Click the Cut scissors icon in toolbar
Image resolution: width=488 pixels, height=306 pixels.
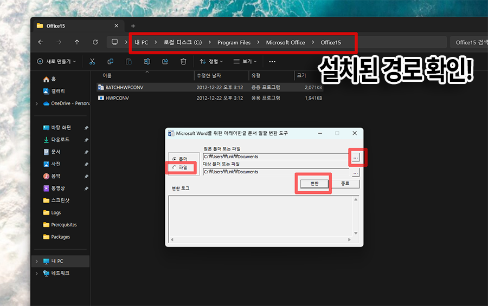tap(92, 62)
